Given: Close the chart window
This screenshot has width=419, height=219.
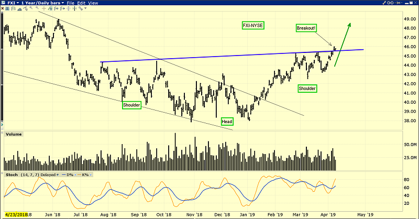Looking at the screenshot, I should (x=415, y=3).
